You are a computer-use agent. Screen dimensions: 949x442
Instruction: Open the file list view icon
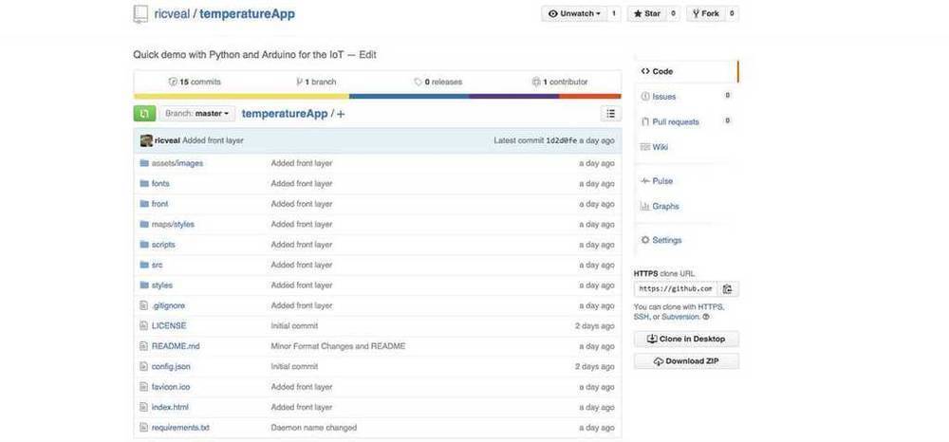[610, 114]
